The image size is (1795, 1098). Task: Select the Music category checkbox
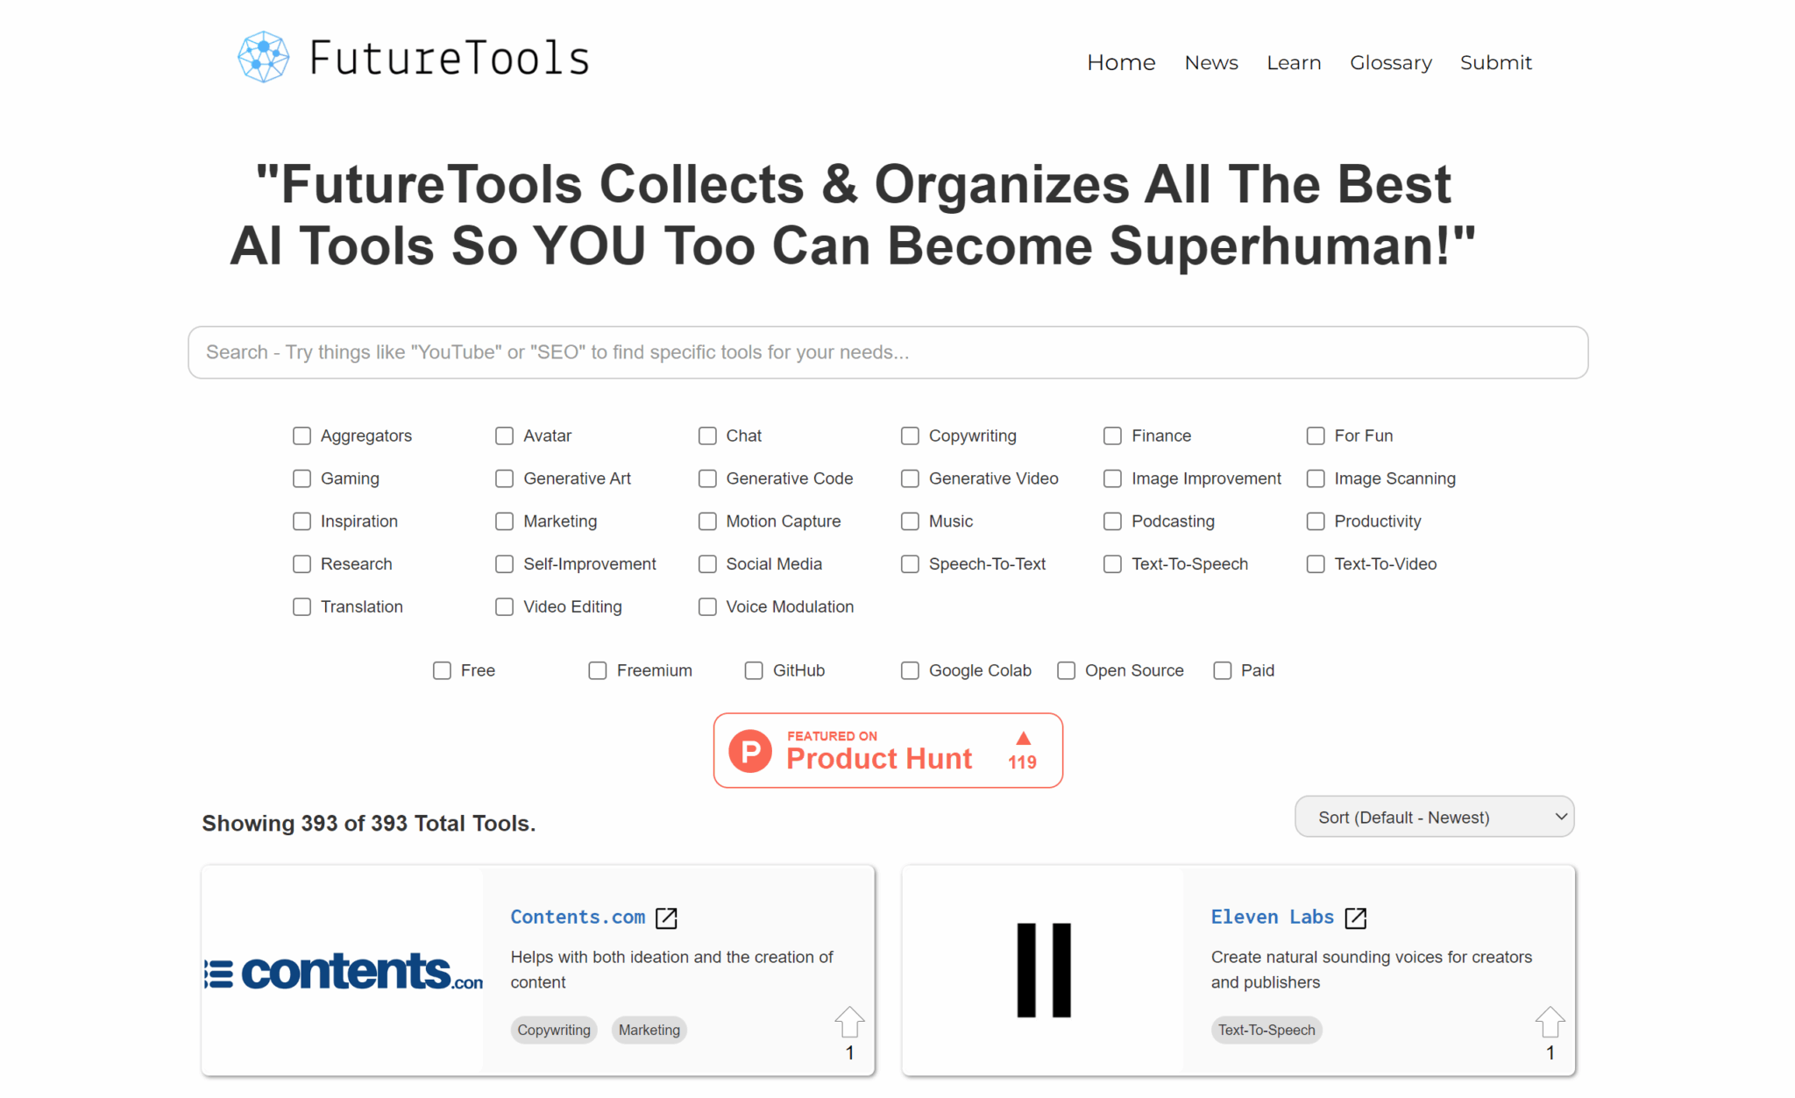(x=910, y=521)
